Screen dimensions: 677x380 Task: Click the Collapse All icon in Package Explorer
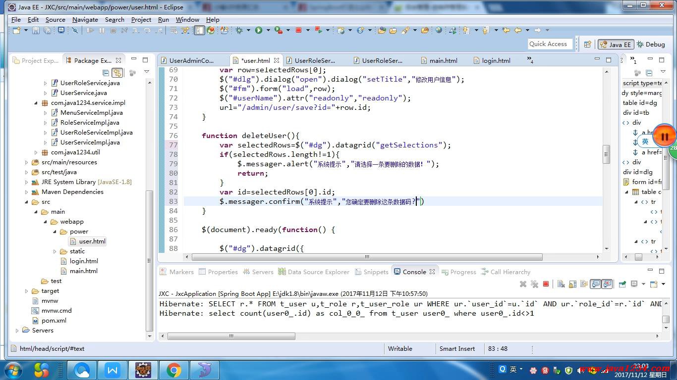click(x=106, y=73)
